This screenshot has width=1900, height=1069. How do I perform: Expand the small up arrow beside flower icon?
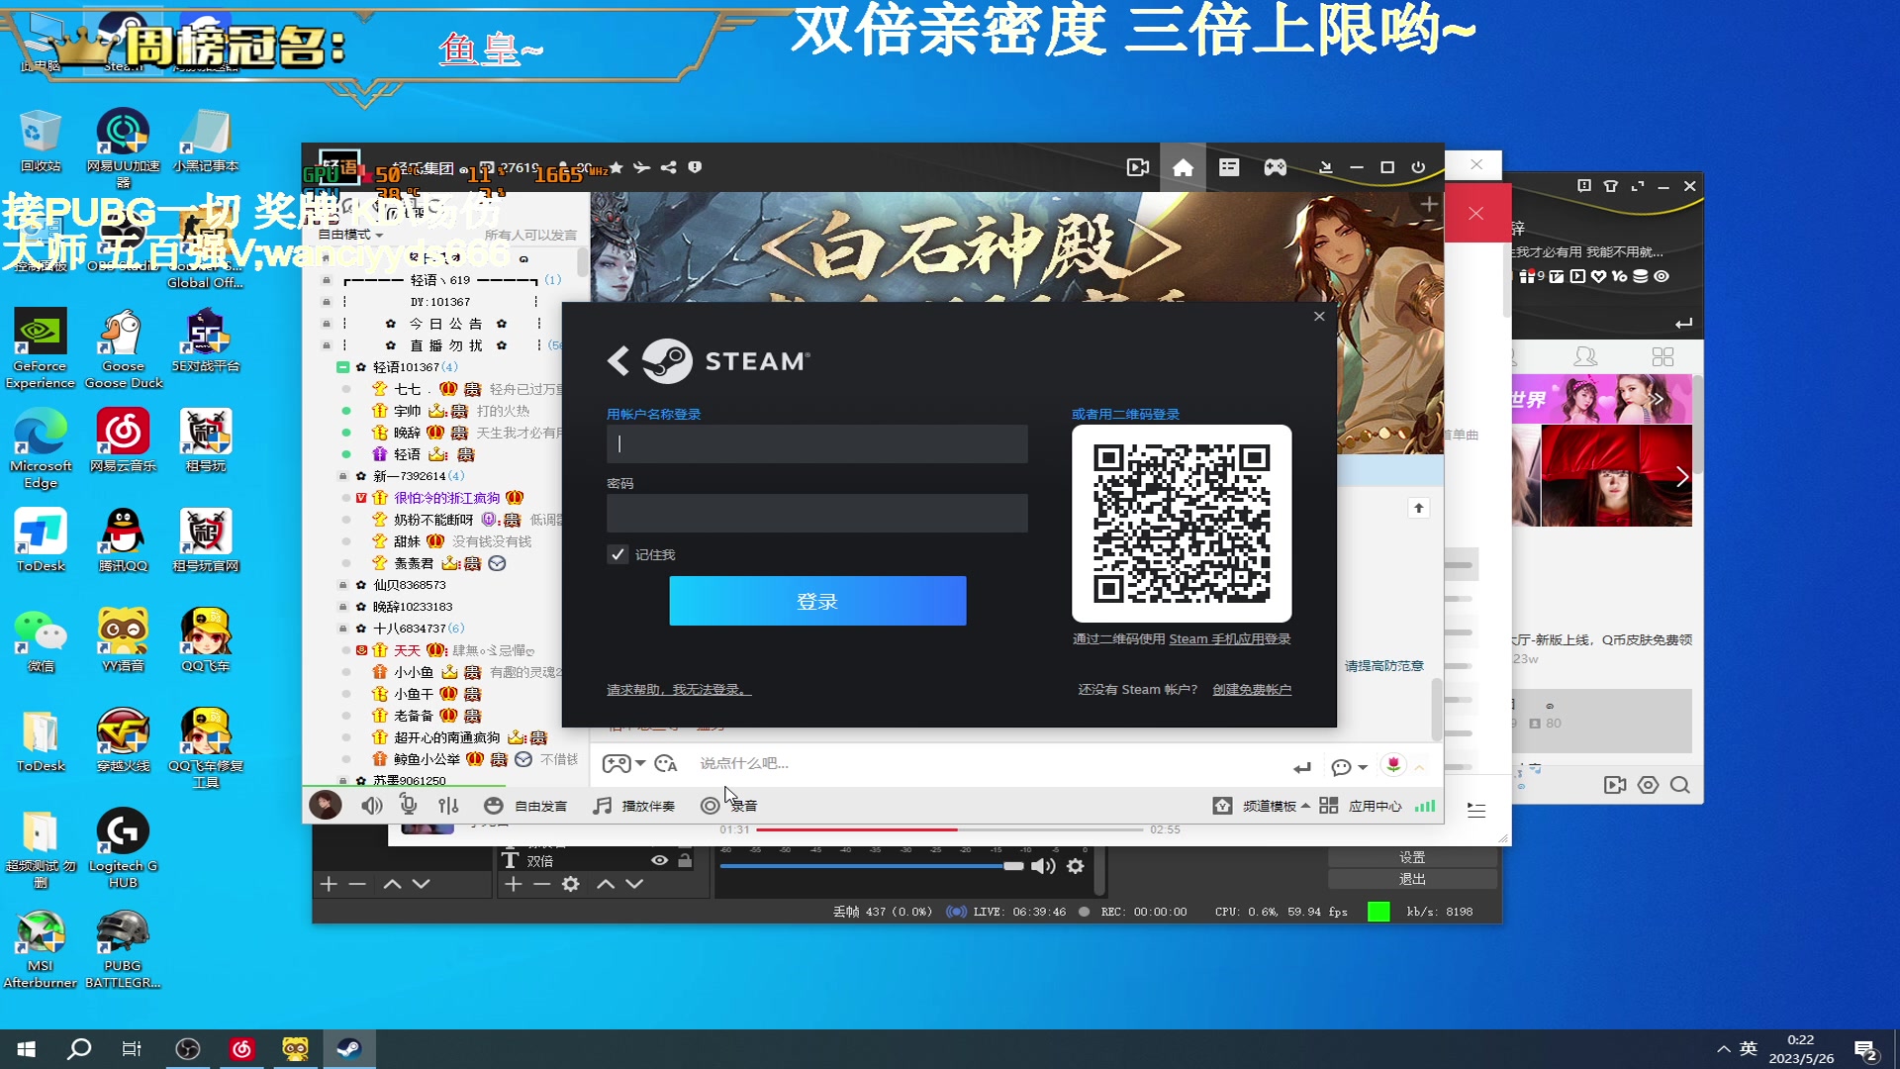pyautogui.click(x=1419, y=767)
